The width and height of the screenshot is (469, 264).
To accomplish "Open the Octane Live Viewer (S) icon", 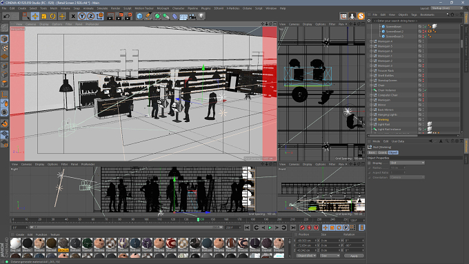I will [361, 16].
